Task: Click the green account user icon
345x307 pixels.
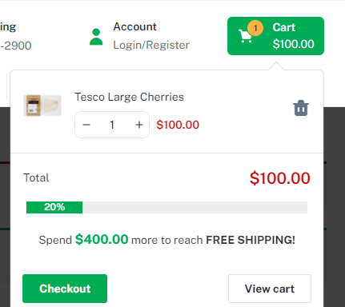Action: 96,37
